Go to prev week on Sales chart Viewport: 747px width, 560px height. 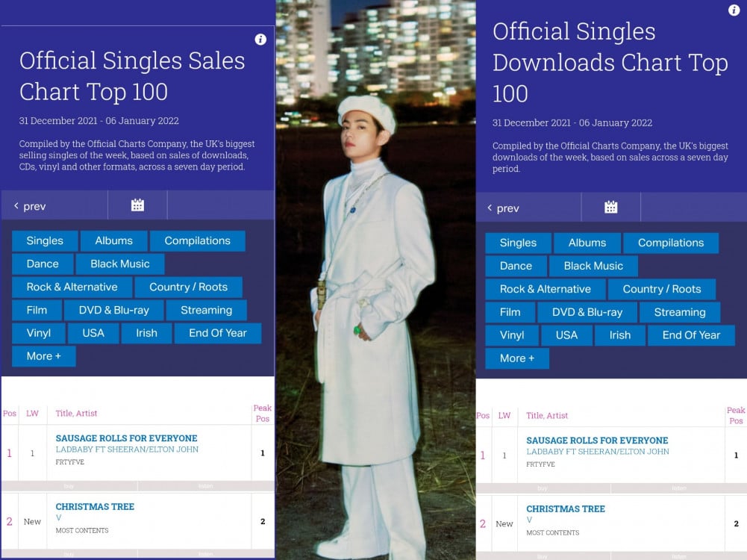click(x=30, y=206)
